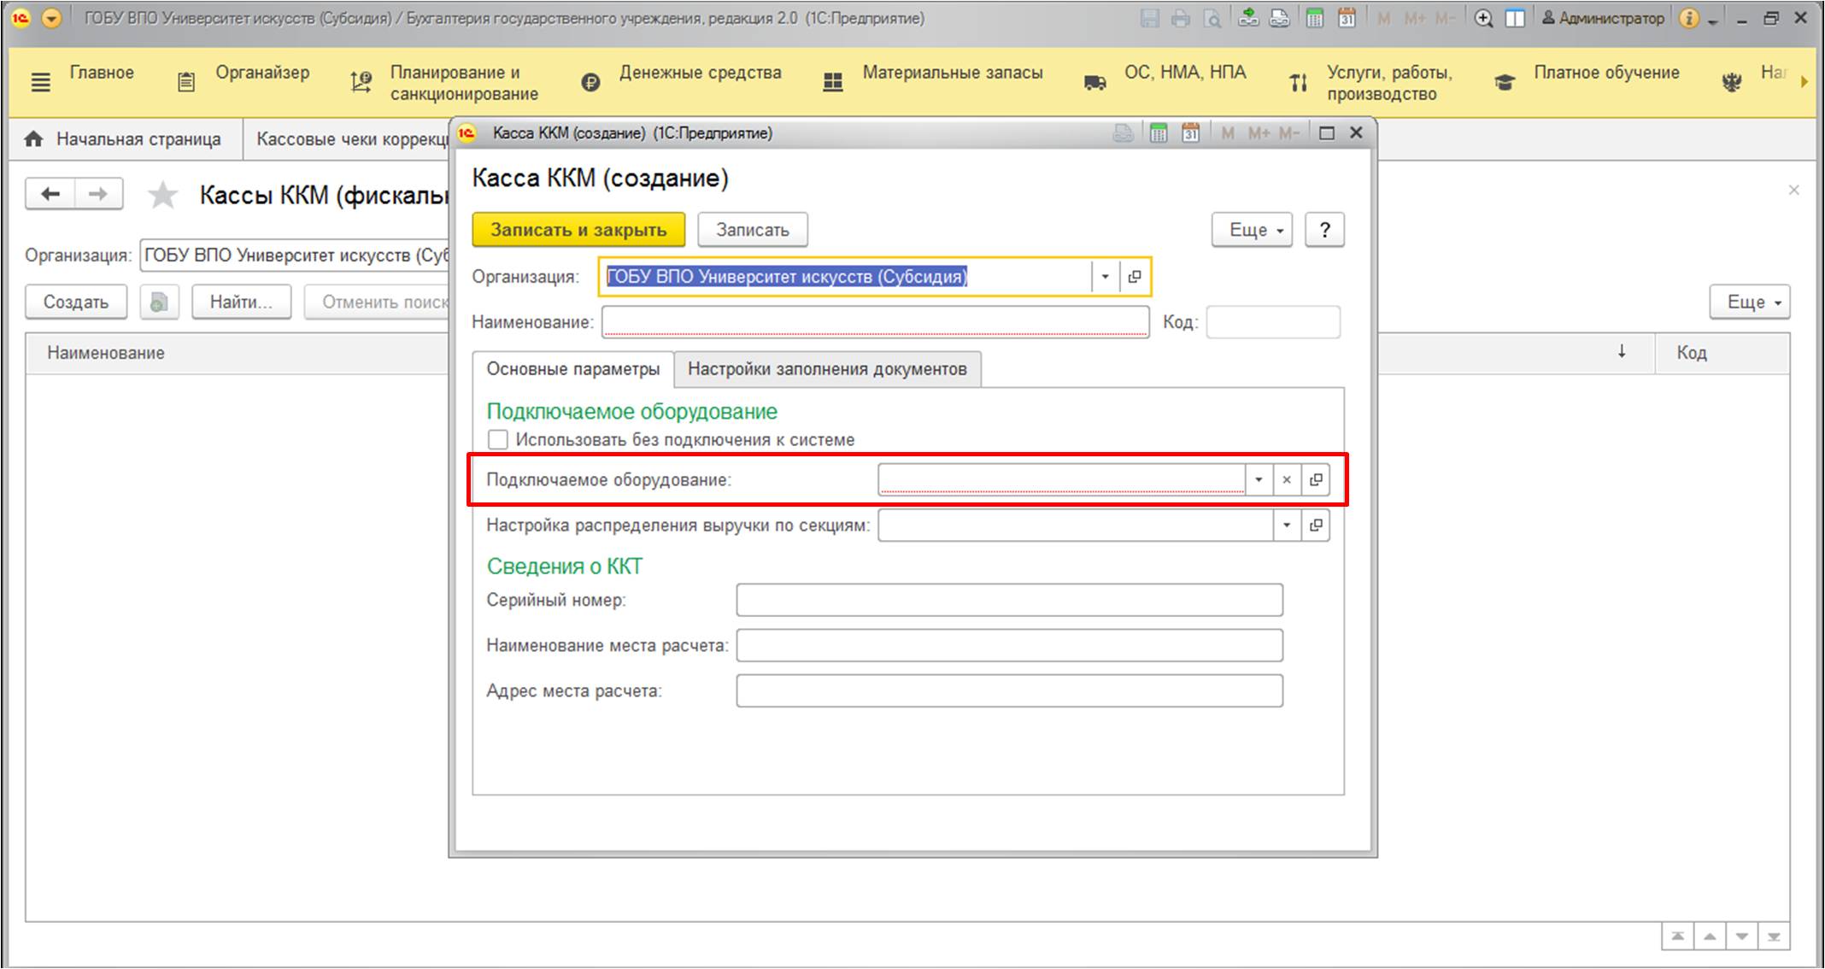Click the copy-item icon next to Создать

click(159, 302)
